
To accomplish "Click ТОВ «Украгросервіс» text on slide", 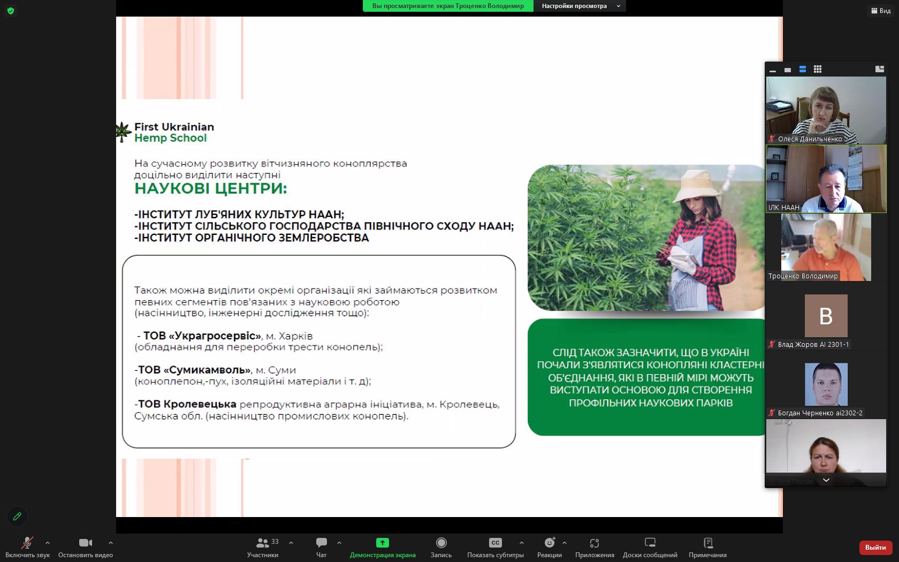I will pos(202,336).
